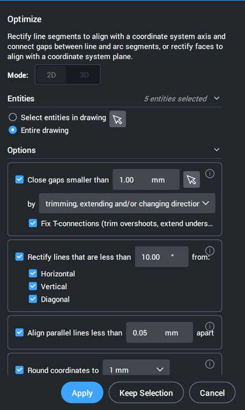Toggle the Horizontal rectify checkbox
245x410 pixels.
[x=33, y=274]
